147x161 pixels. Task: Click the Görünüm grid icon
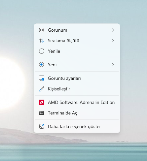tap(42, 30)
